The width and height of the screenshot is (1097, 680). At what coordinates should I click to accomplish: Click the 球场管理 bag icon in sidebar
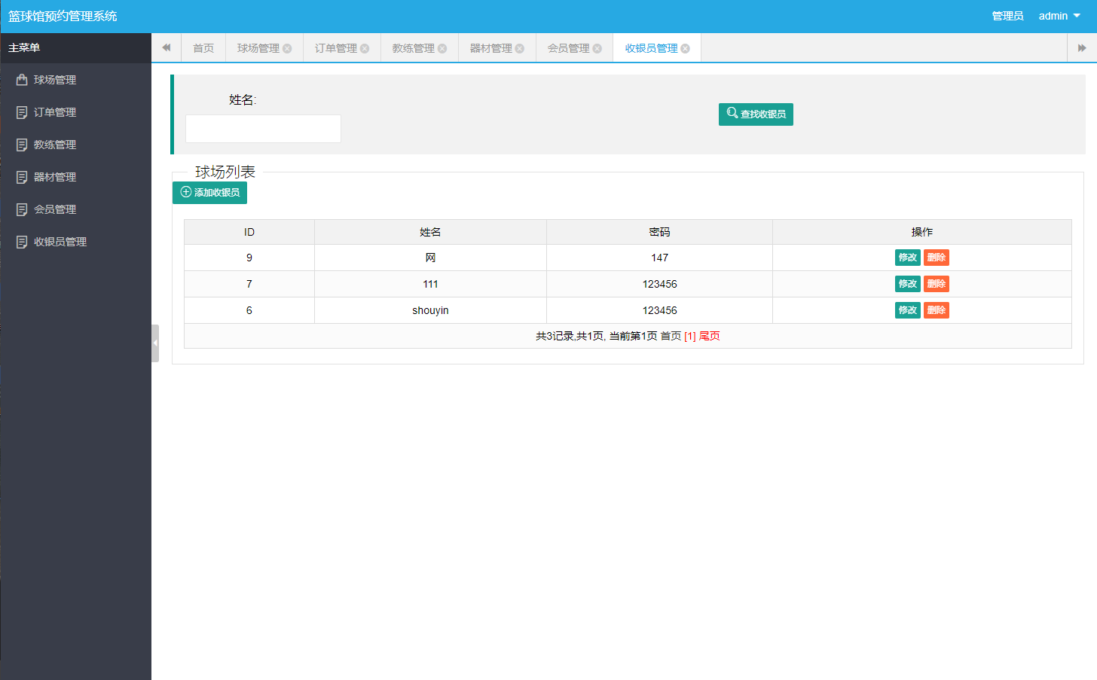pyautogui.click(x=22, y=80)
